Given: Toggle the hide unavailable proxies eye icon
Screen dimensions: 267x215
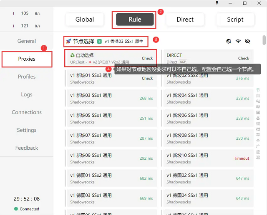Looking at the screenshot, I should 247,41.
